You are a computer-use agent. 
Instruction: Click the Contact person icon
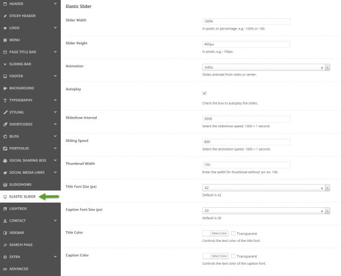pyautogui.click(x=5, y=221)
